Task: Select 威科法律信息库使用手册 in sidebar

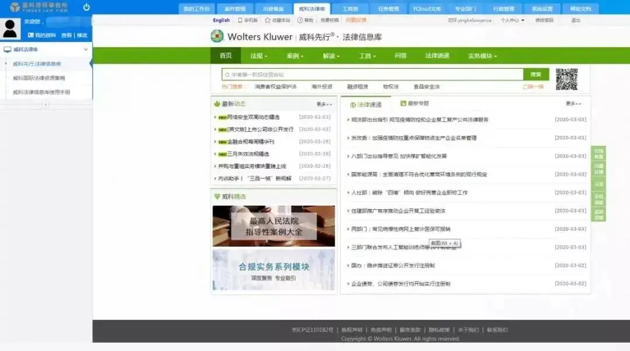Action: pyautogui.click(x=41, y=92)
